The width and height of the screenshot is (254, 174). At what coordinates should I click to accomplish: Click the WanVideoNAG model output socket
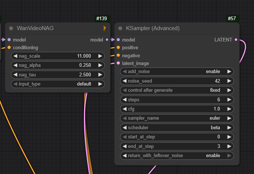pos(107,40)
